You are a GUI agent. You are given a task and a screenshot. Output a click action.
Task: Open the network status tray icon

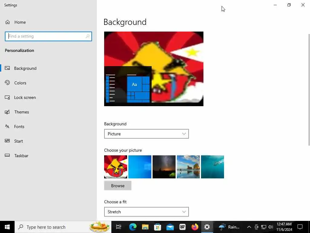tap(264, 227)
